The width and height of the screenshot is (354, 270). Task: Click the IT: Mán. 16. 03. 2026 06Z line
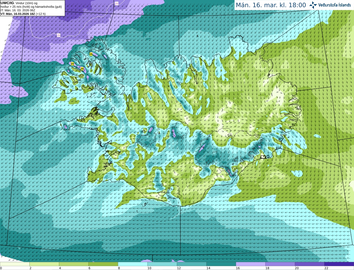click(18, 10)
